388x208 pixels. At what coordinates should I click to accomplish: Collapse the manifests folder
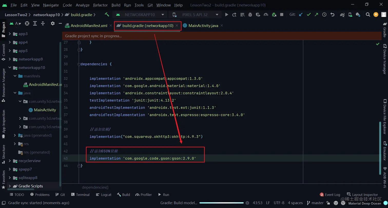point(15,76)
